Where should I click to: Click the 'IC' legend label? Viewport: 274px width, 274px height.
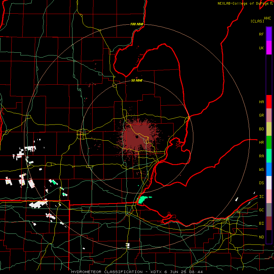261,197
